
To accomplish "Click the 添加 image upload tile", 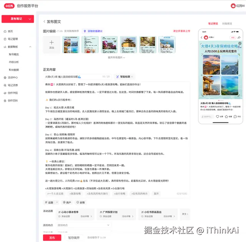I will [52, 44].
